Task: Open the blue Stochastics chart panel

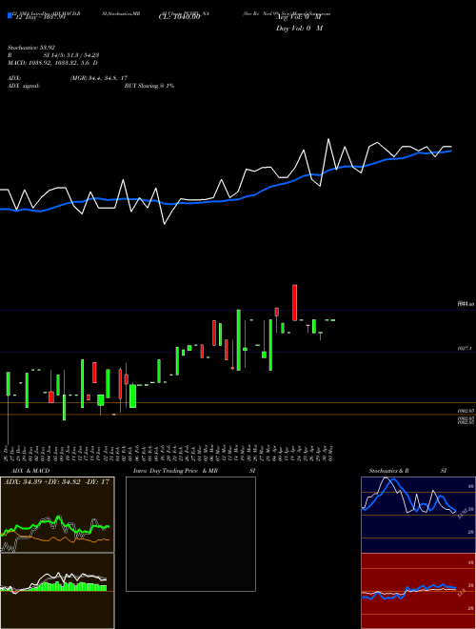Action: [418, 515]
